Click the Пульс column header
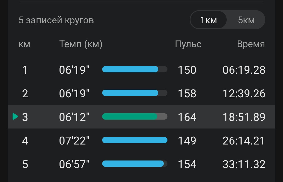 point(188,44)
